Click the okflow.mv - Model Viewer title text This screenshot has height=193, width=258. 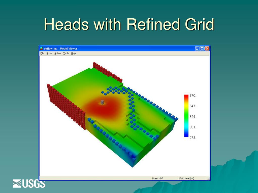(60, 49)
